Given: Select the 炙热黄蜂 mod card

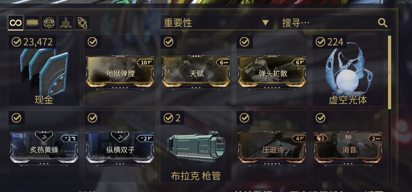Looking at the screenshot, I should 44,148.
